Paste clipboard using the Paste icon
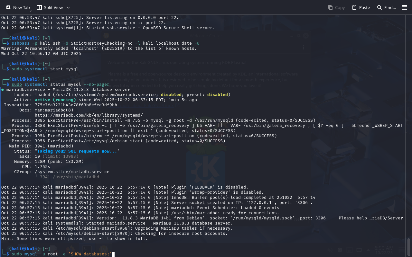The height and width of the screenshot is (257, 412). pyautogui.click(x=354, y=7)
